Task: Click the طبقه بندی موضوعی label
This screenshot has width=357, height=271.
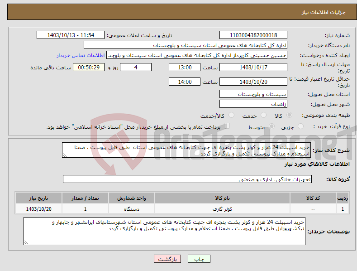Action: (x=326, y=115)
